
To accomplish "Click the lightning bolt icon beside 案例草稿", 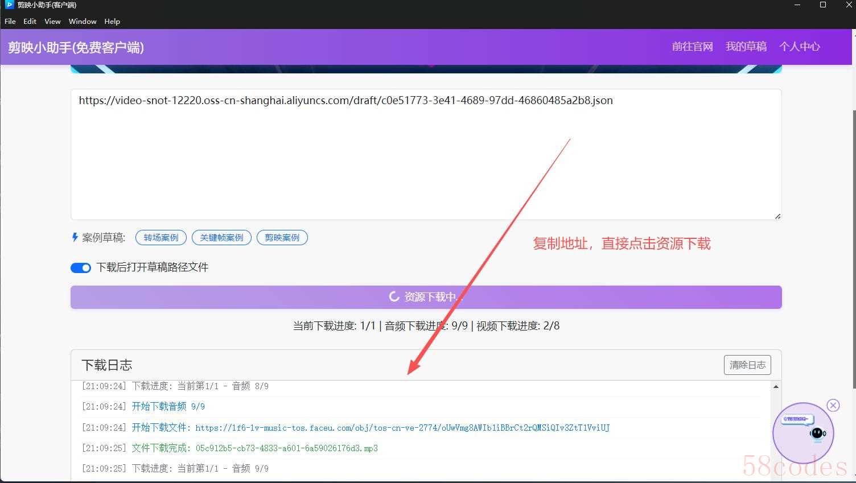I will [x=75, y=237].
